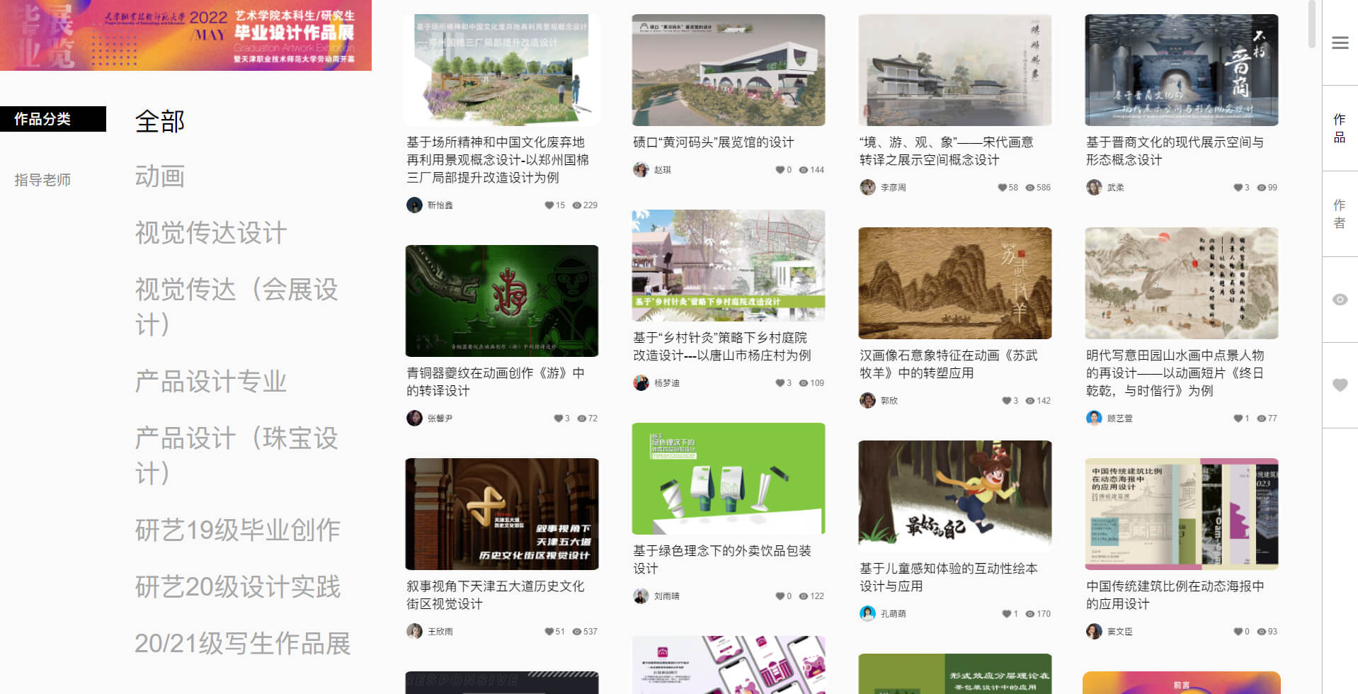
Task: Filter works by 动画 category
Action: coord(160,176)
